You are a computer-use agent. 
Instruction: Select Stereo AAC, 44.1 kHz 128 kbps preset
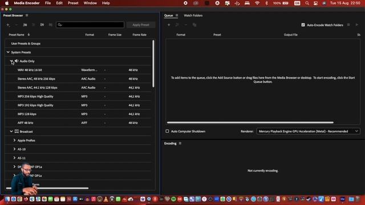click(78, 88)
